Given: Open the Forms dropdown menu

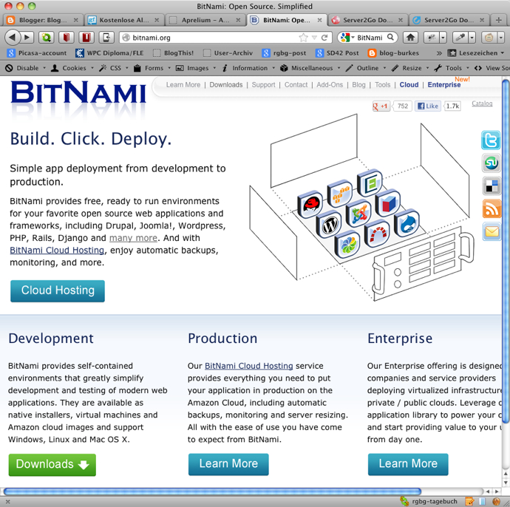Looking at the screenshot, I should [154, 68].
